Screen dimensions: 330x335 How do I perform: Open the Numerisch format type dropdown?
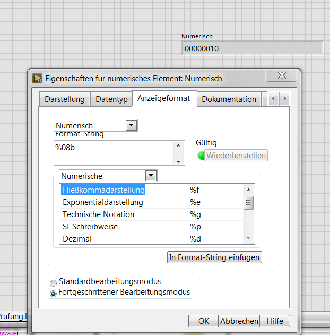click(131, 125)
